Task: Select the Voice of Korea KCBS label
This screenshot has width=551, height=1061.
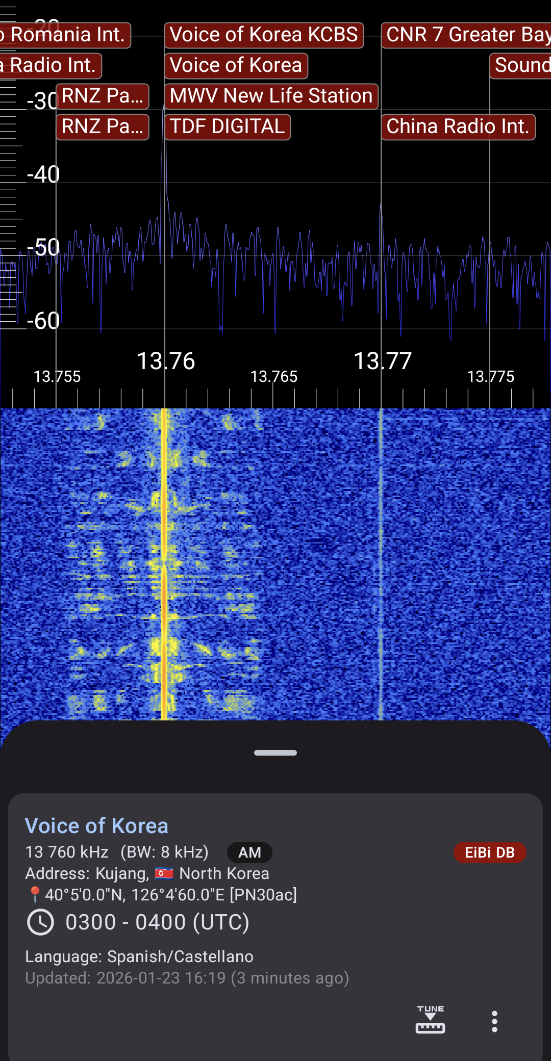Action: click(263, 35)
